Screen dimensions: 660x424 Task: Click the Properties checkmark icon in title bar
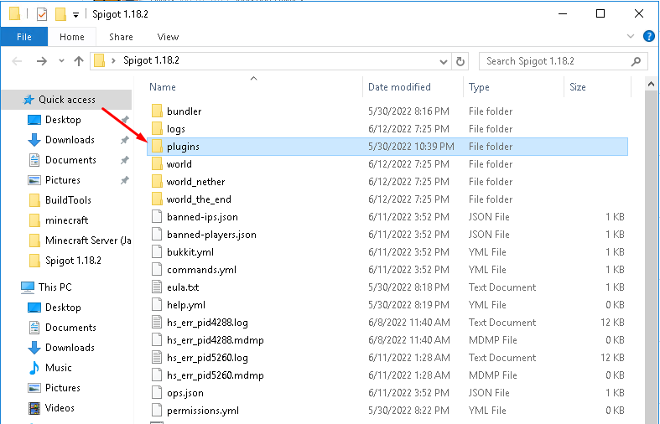(x=42, y=14)
